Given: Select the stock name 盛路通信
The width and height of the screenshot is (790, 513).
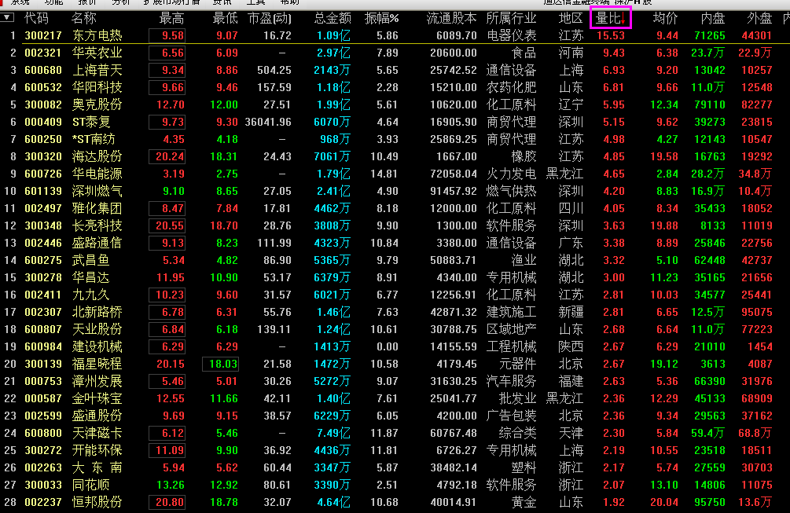Looking at the screenshot, I should (97, 244).
